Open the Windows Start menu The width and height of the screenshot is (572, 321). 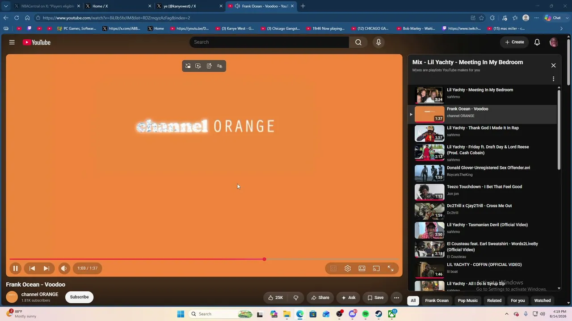[x=181, y=314]
